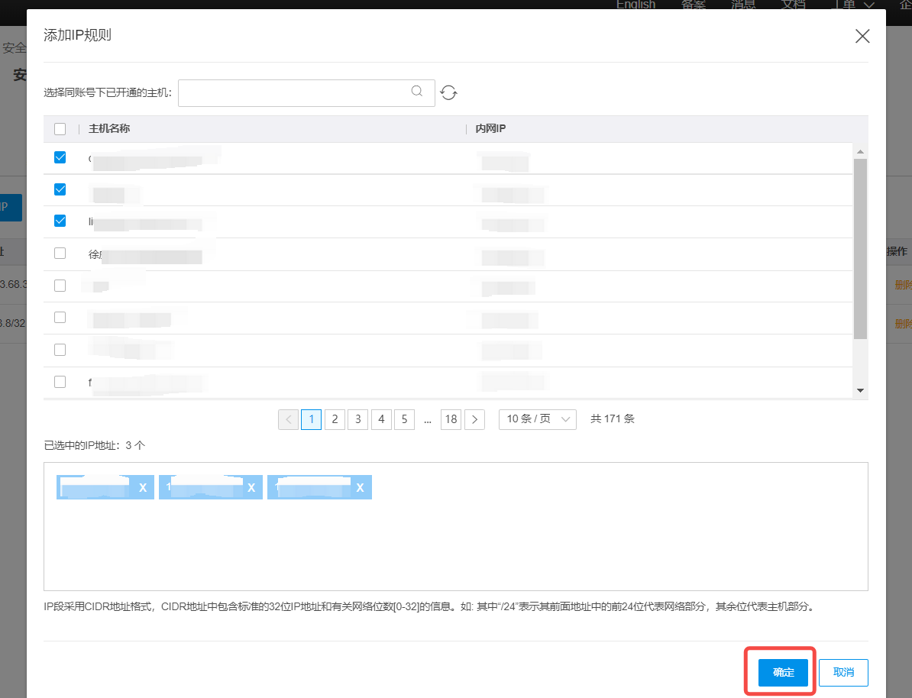
Task: Click the 主机名称 column header
Action: click(109, 128)
